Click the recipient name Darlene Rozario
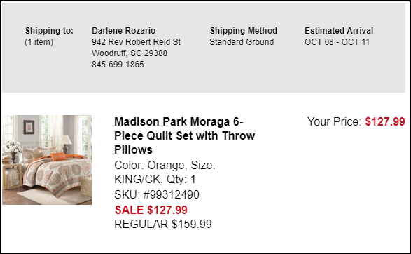Image resolution: width=411 pixels, height=254 pixels. click(x=124, y=31)
